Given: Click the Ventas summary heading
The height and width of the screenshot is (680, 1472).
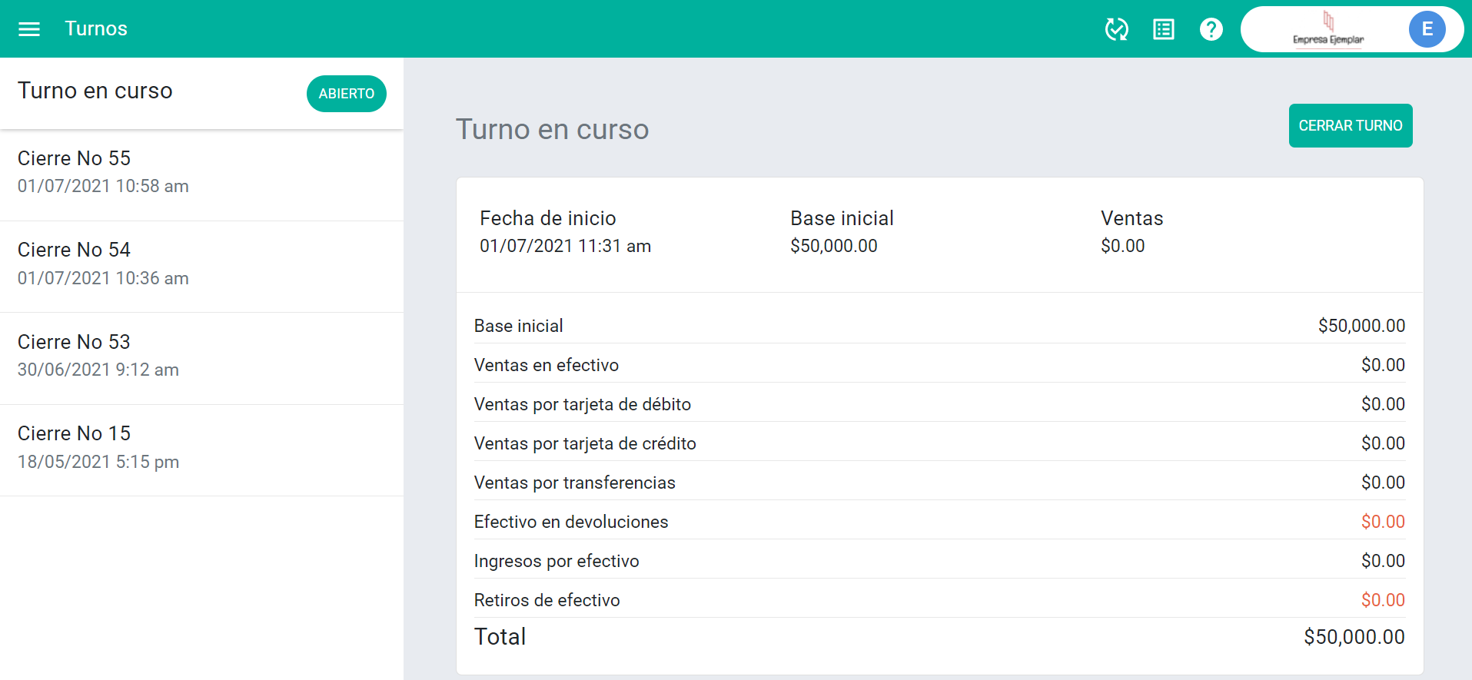Looking at the screenshot, I should tap(1131, 218).
